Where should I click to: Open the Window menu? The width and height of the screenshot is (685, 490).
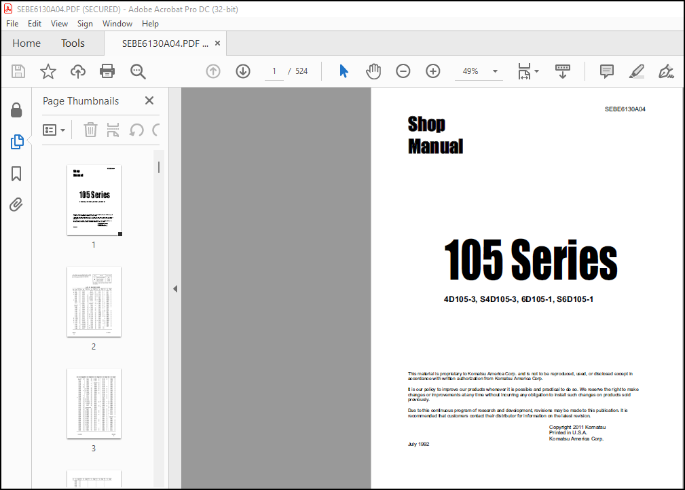(117, 24)
